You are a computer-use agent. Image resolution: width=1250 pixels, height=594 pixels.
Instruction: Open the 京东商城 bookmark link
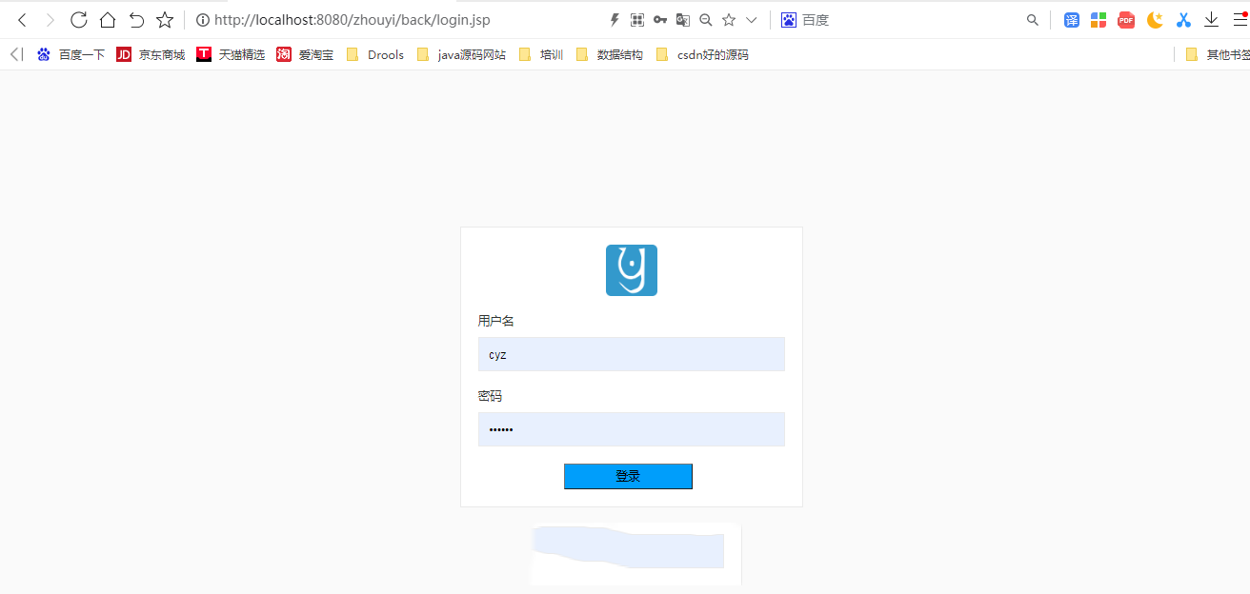click(151, 55)
